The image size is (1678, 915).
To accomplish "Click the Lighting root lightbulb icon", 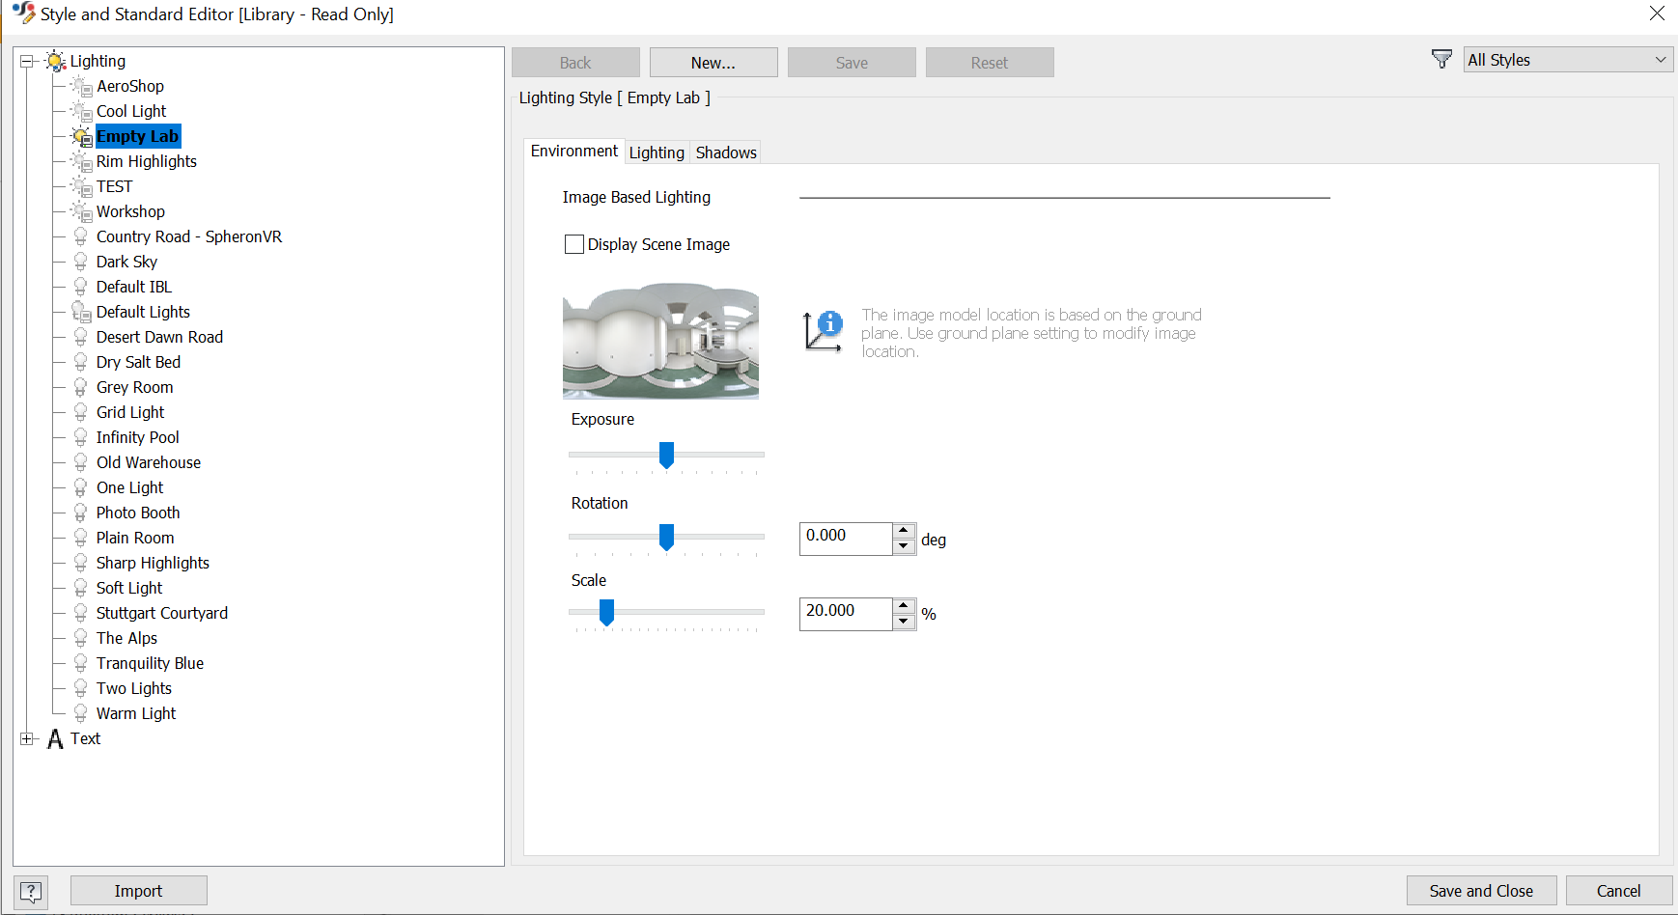I will [x=55, y=61].
